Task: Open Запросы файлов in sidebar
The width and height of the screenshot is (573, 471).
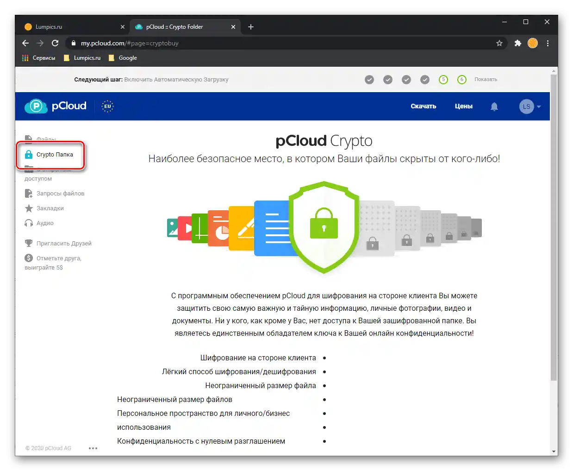Action: coord(55,194)
